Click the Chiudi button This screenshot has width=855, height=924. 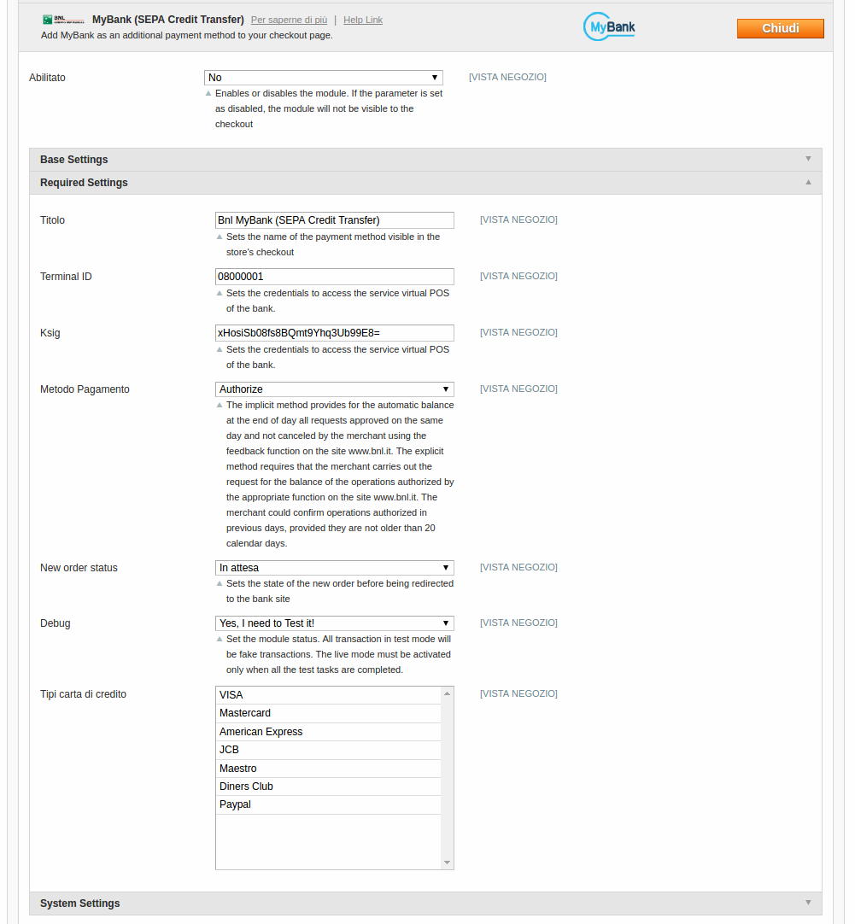pos(780,28)
